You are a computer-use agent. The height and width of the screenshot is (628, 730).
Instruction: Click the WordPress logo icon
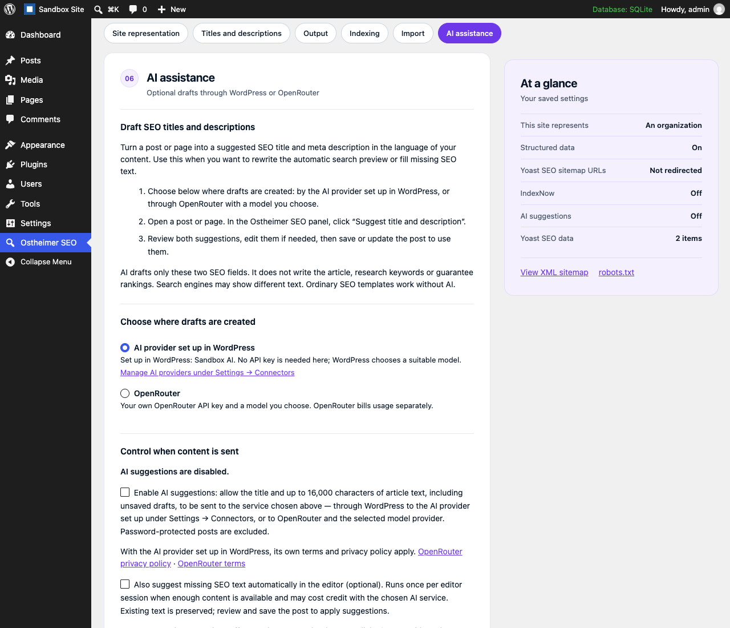10,9
